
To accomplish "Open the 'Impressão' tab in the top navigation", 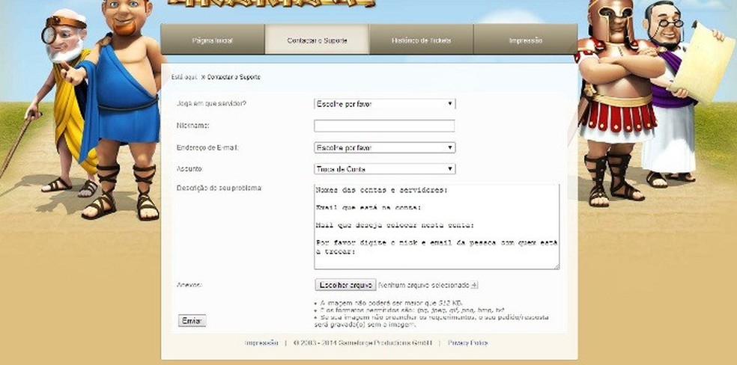I will (526, 40).
